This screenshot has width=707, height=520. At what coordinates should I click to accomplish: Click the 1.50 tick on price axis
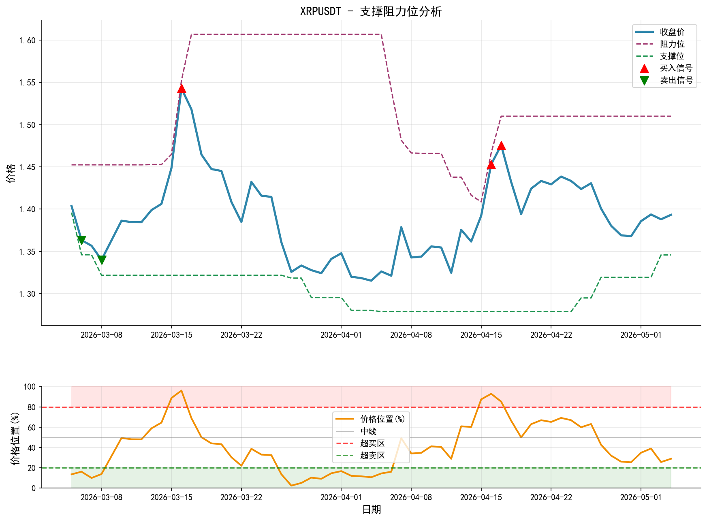pyautogui.click(x=28, y=125)
